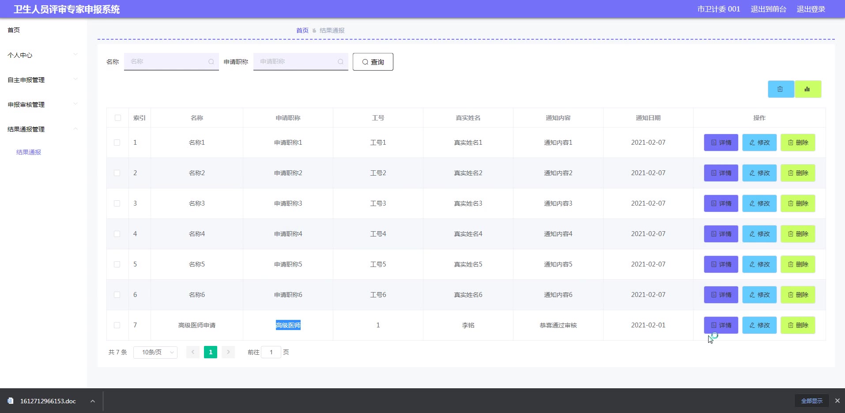Expand options for downloaded doc file

(x=92, y=401)
